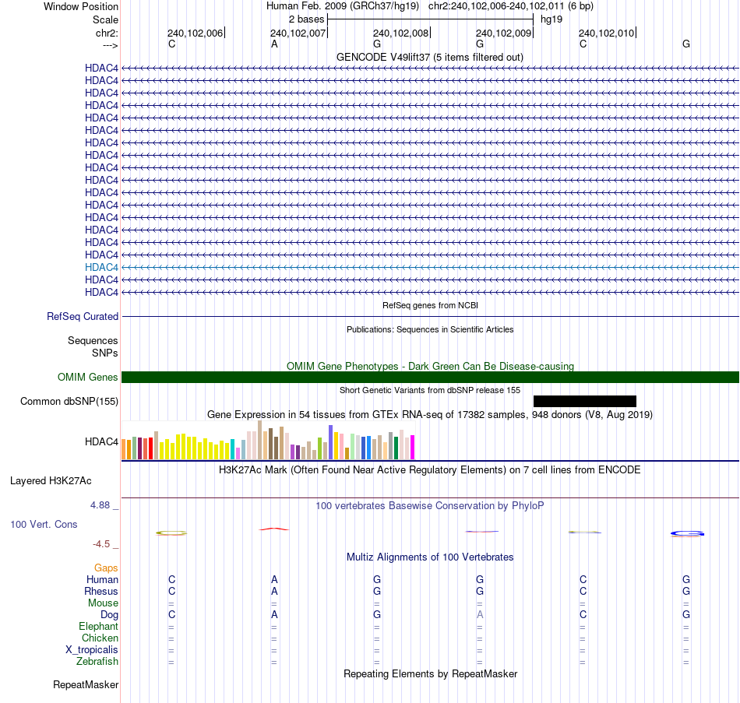740x703 pixels.
Task: Click the Layered H3K27Ac track label
Action: pos(51,481)
